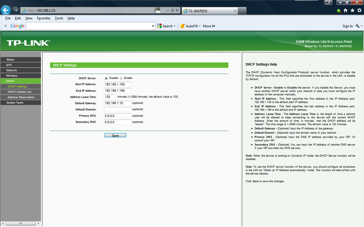This screenshot has width=364, height=227.
Task: Select the Disable DHCP Server radio button
Action: [106, 78]
